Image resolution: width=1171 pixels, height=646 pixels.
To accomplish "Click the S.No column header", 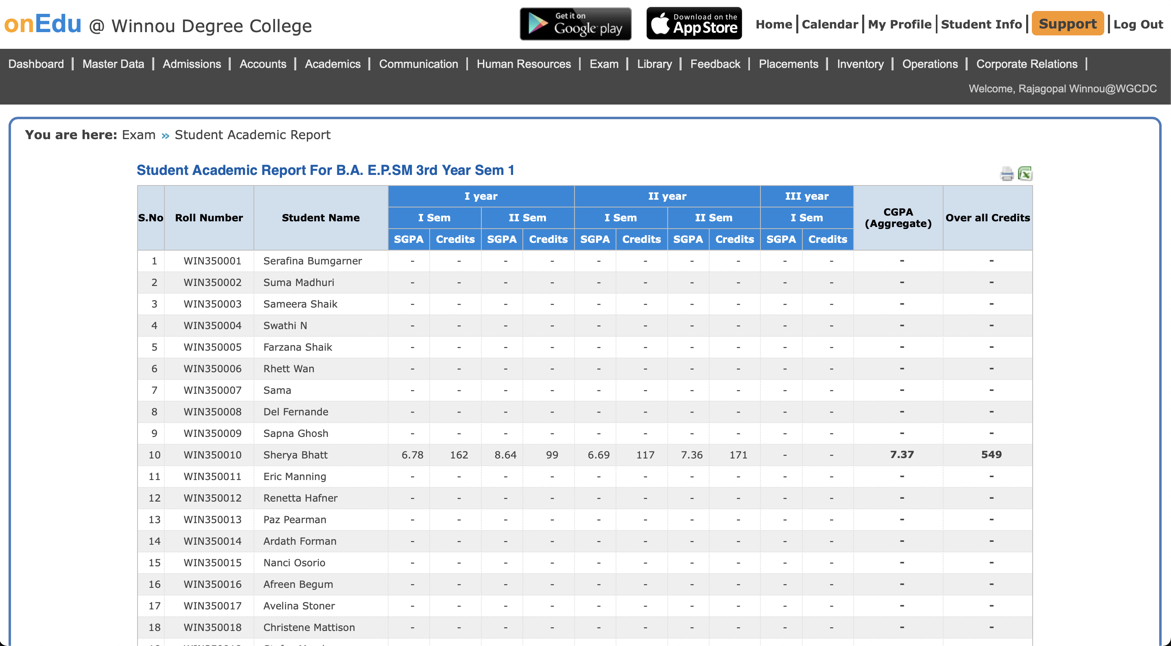I will 151,218.
